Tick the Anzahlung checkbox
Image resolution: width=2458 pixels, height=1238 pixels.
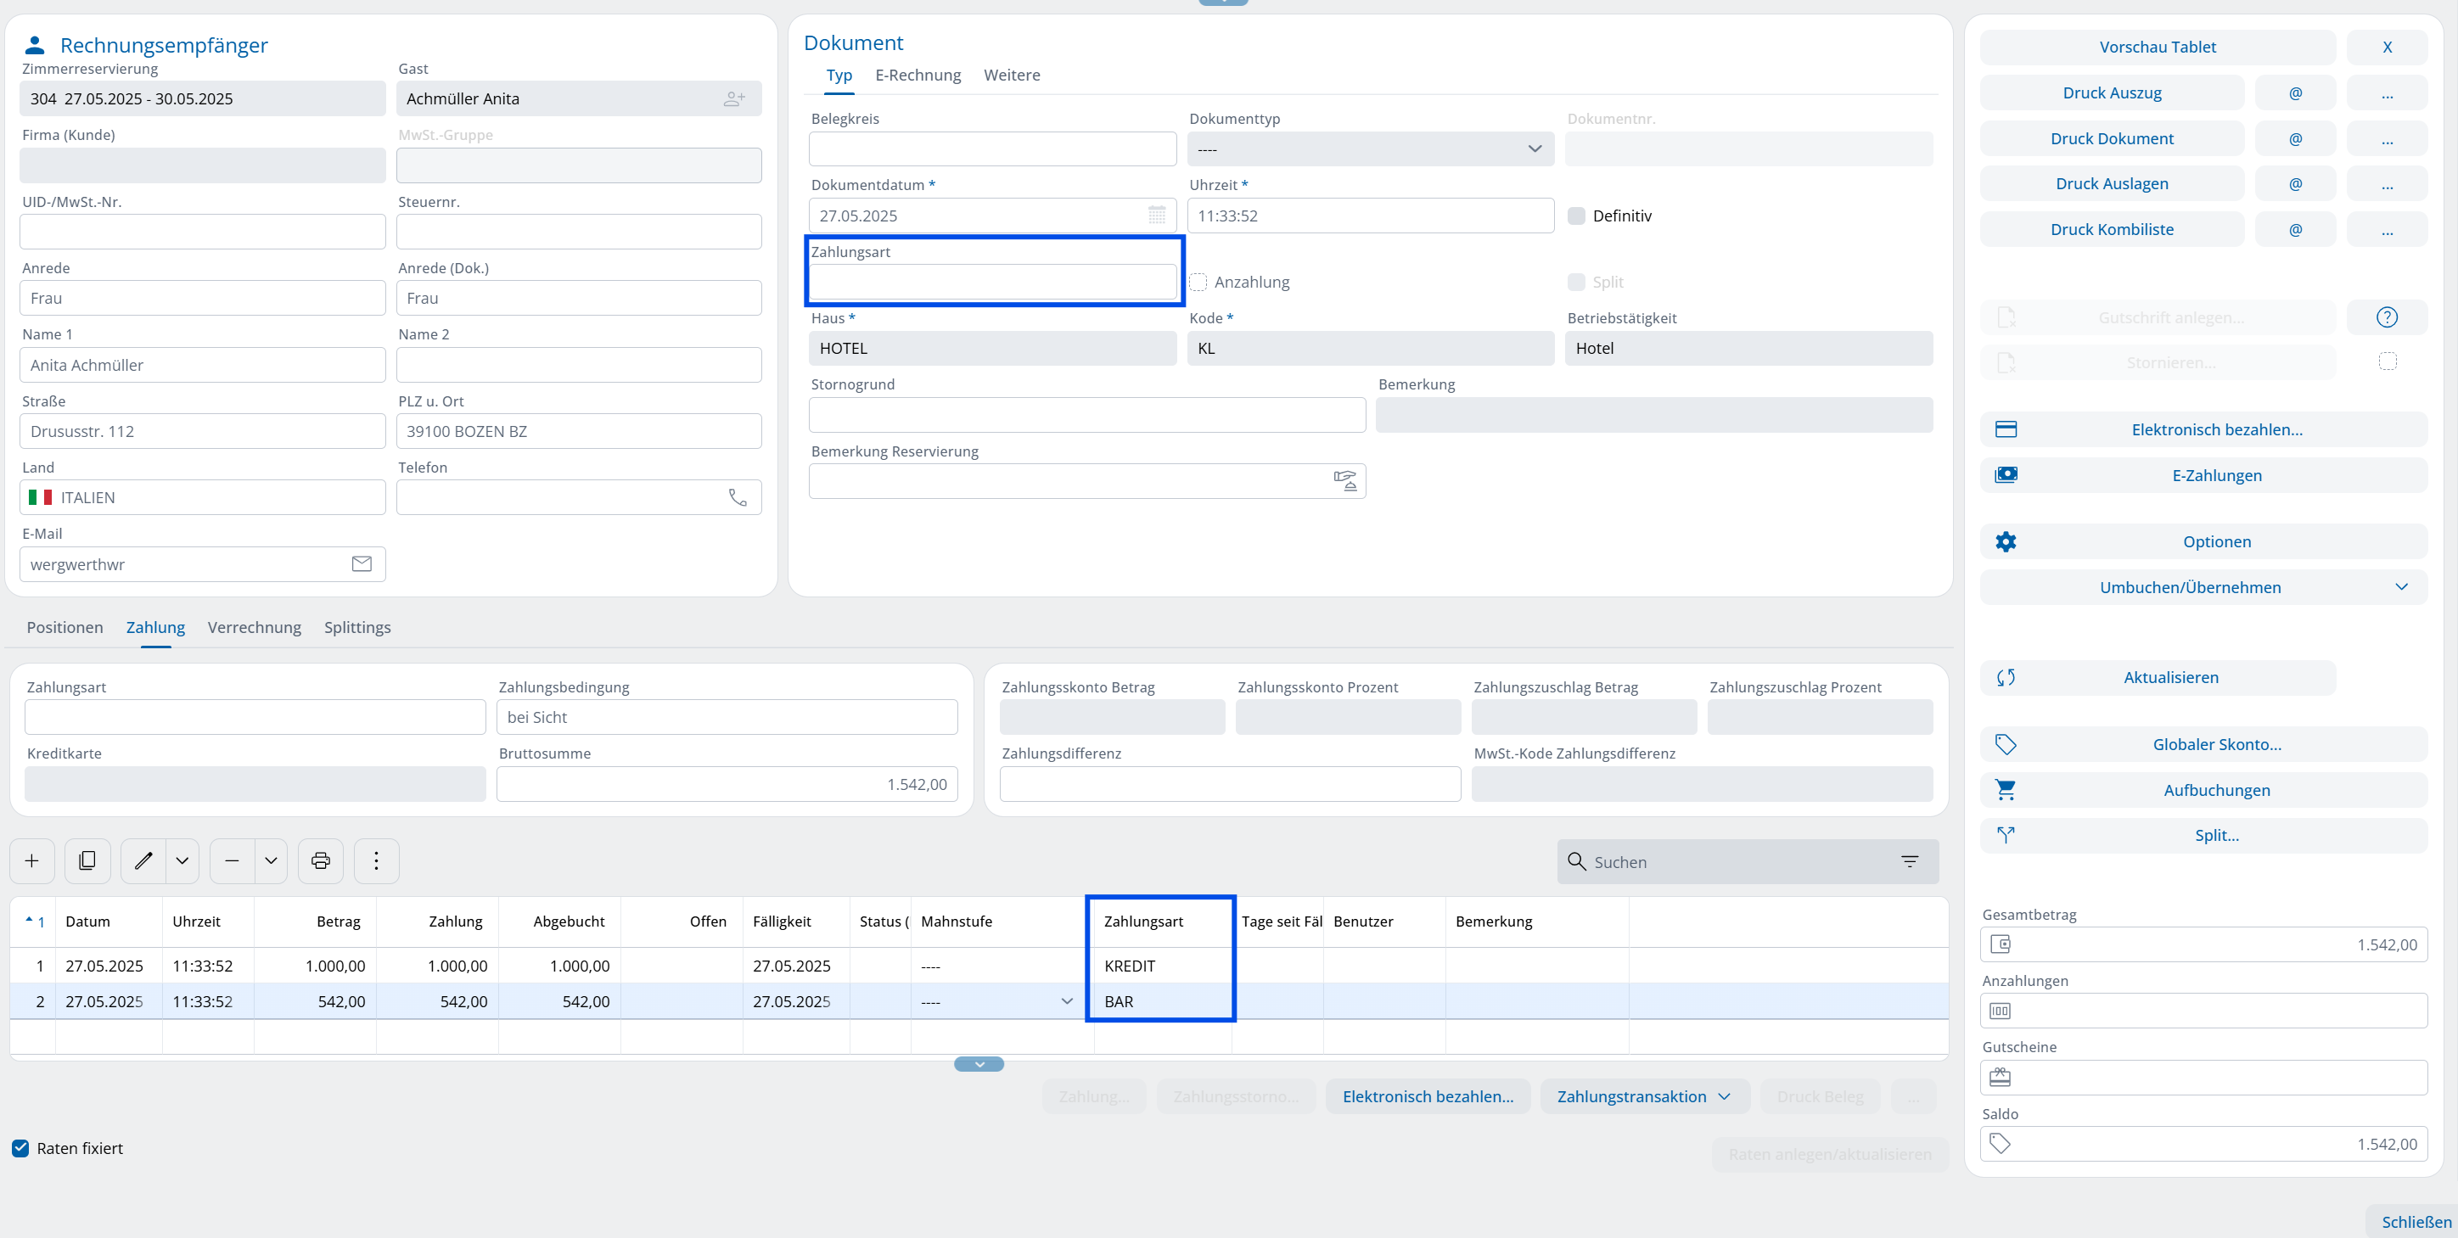[x=1198, y=283]
